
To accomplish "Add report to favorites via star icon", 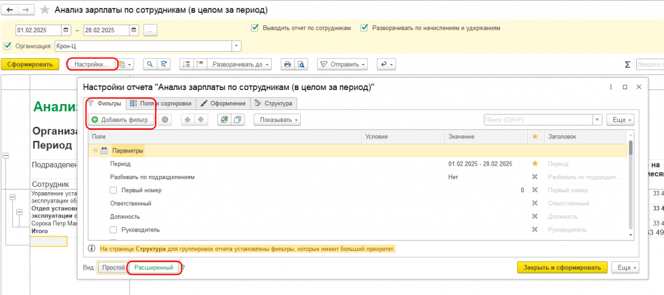I will 45,10.
